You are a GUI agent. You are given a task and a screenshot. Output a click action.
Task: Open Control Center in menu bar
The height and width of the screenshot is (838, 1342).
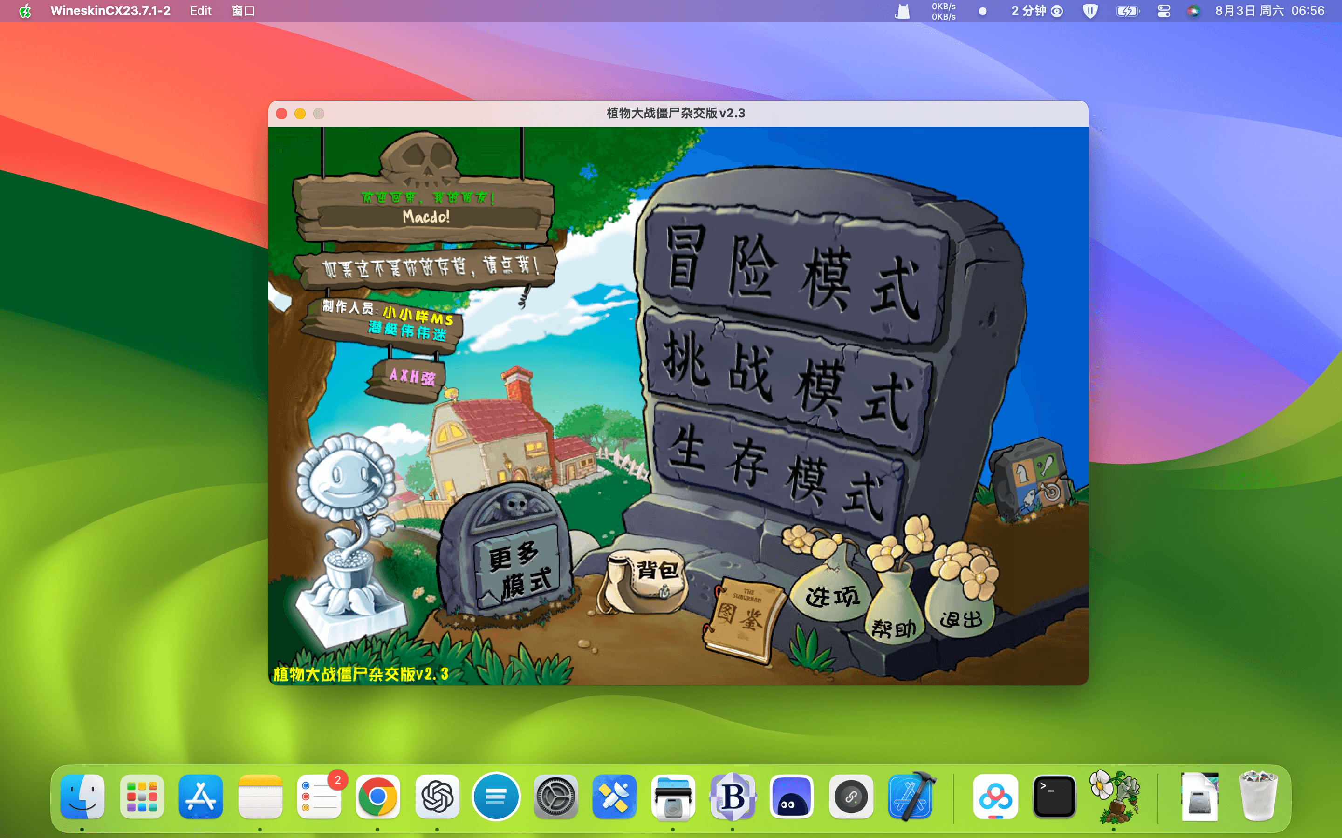(1164, 11)
